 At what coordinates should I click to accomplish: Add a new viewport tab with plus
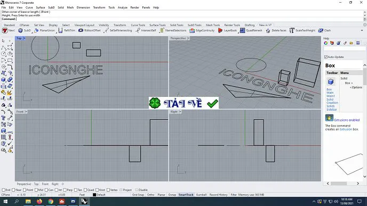click(62, 184)
